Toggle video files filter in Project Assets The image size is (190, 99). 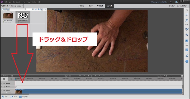click(x=2, y=9)
